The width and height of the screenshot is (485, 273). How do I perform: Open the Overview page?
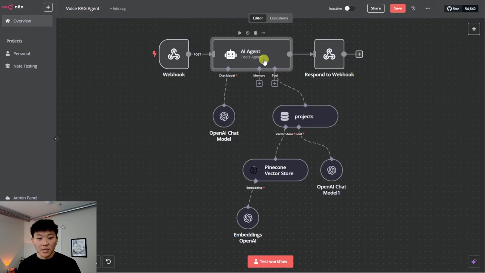[x=27, y=21]
